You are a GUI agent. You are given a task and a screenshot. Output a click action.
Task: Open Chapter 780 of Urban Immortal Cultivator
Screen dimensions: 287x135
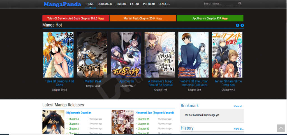pyautogui.click(x=194, y=90)
